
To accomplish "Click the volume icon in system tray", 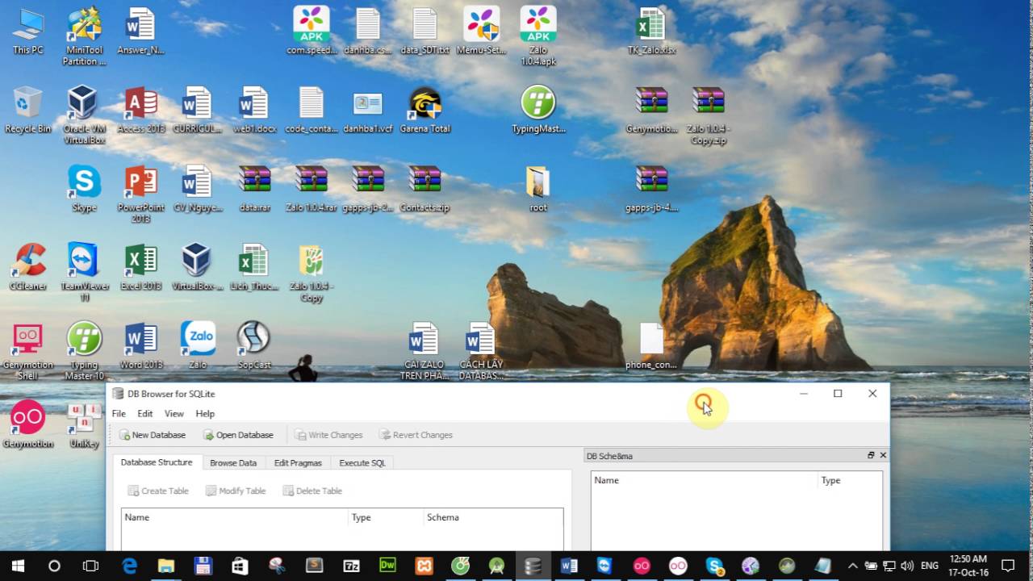I will point(906,566).
